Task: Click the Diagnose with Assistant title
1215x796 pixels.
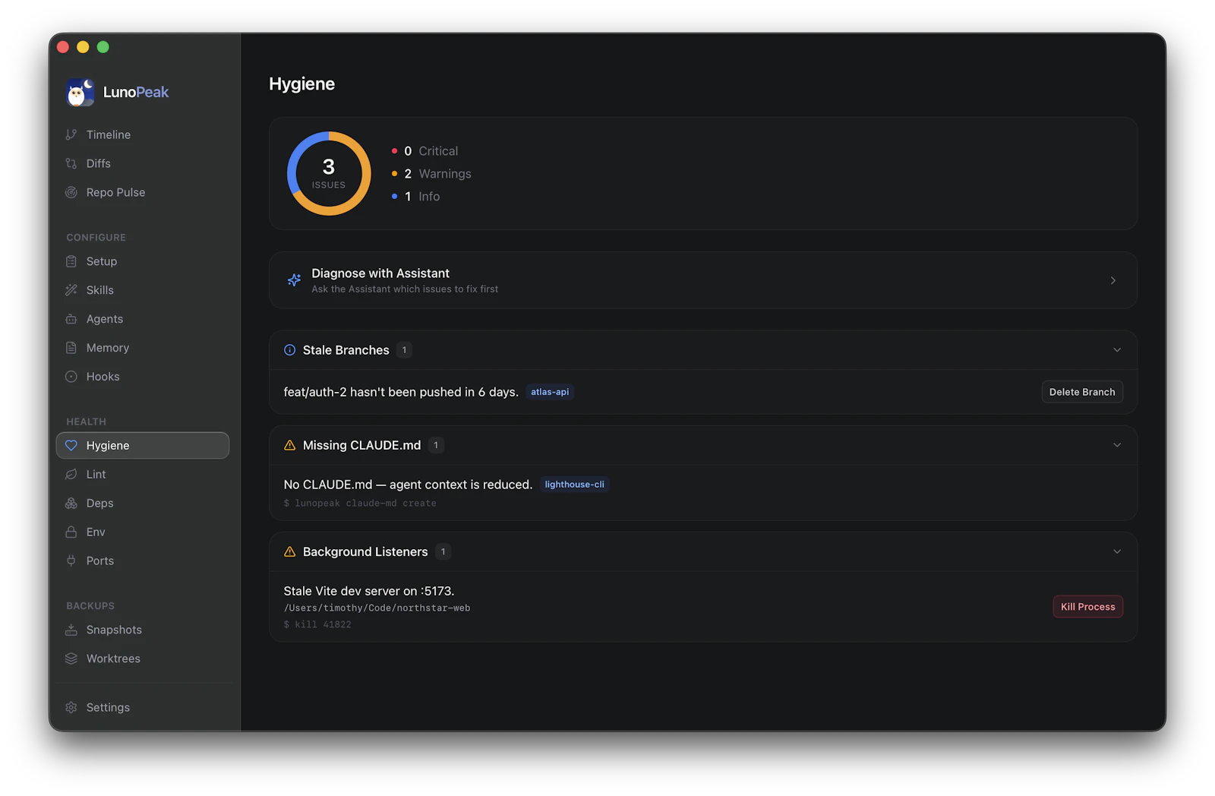Action: pos(380,273)
